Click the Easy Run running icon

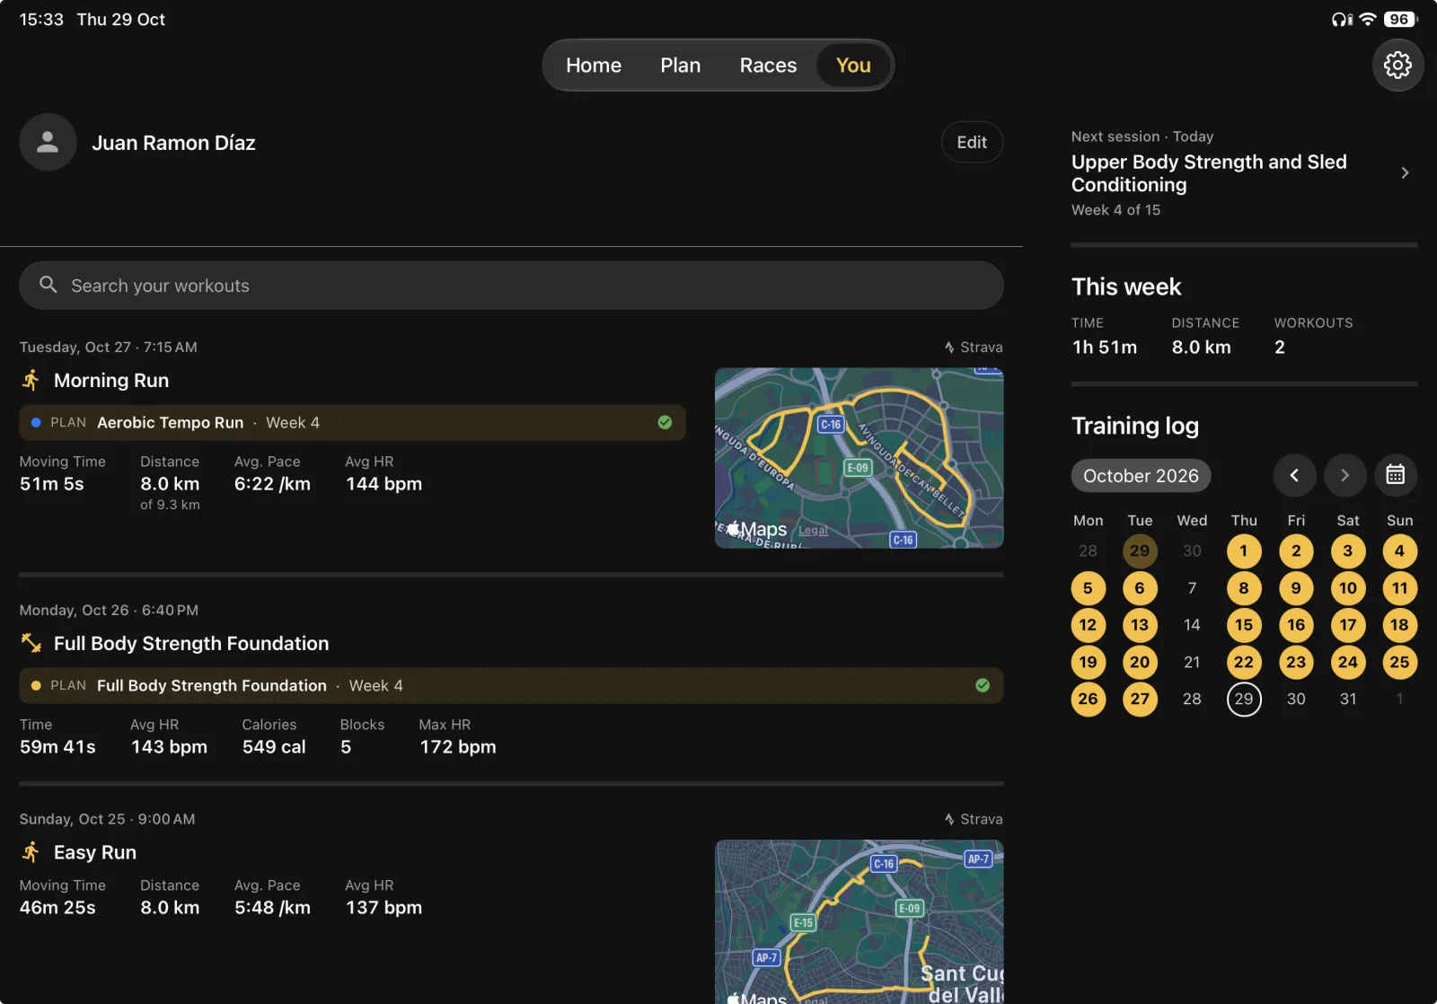31,852
